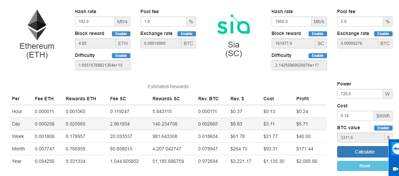The height and width of the screenshot is (176, 399).
Task: Click the Ethereum diamond logo
Action: point(37,25)
